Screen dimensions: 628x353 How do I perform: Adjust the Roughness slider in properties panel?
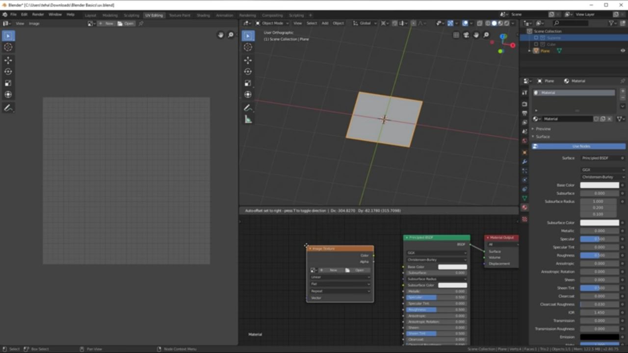(x=600, y=255)
